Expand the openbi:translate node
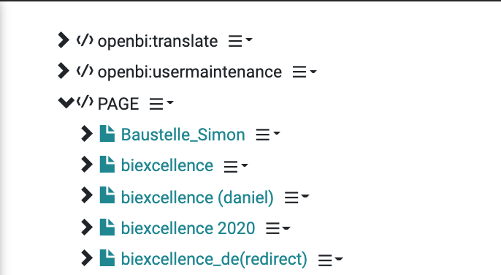The image size is (501, 275). [x=64, y=40]
